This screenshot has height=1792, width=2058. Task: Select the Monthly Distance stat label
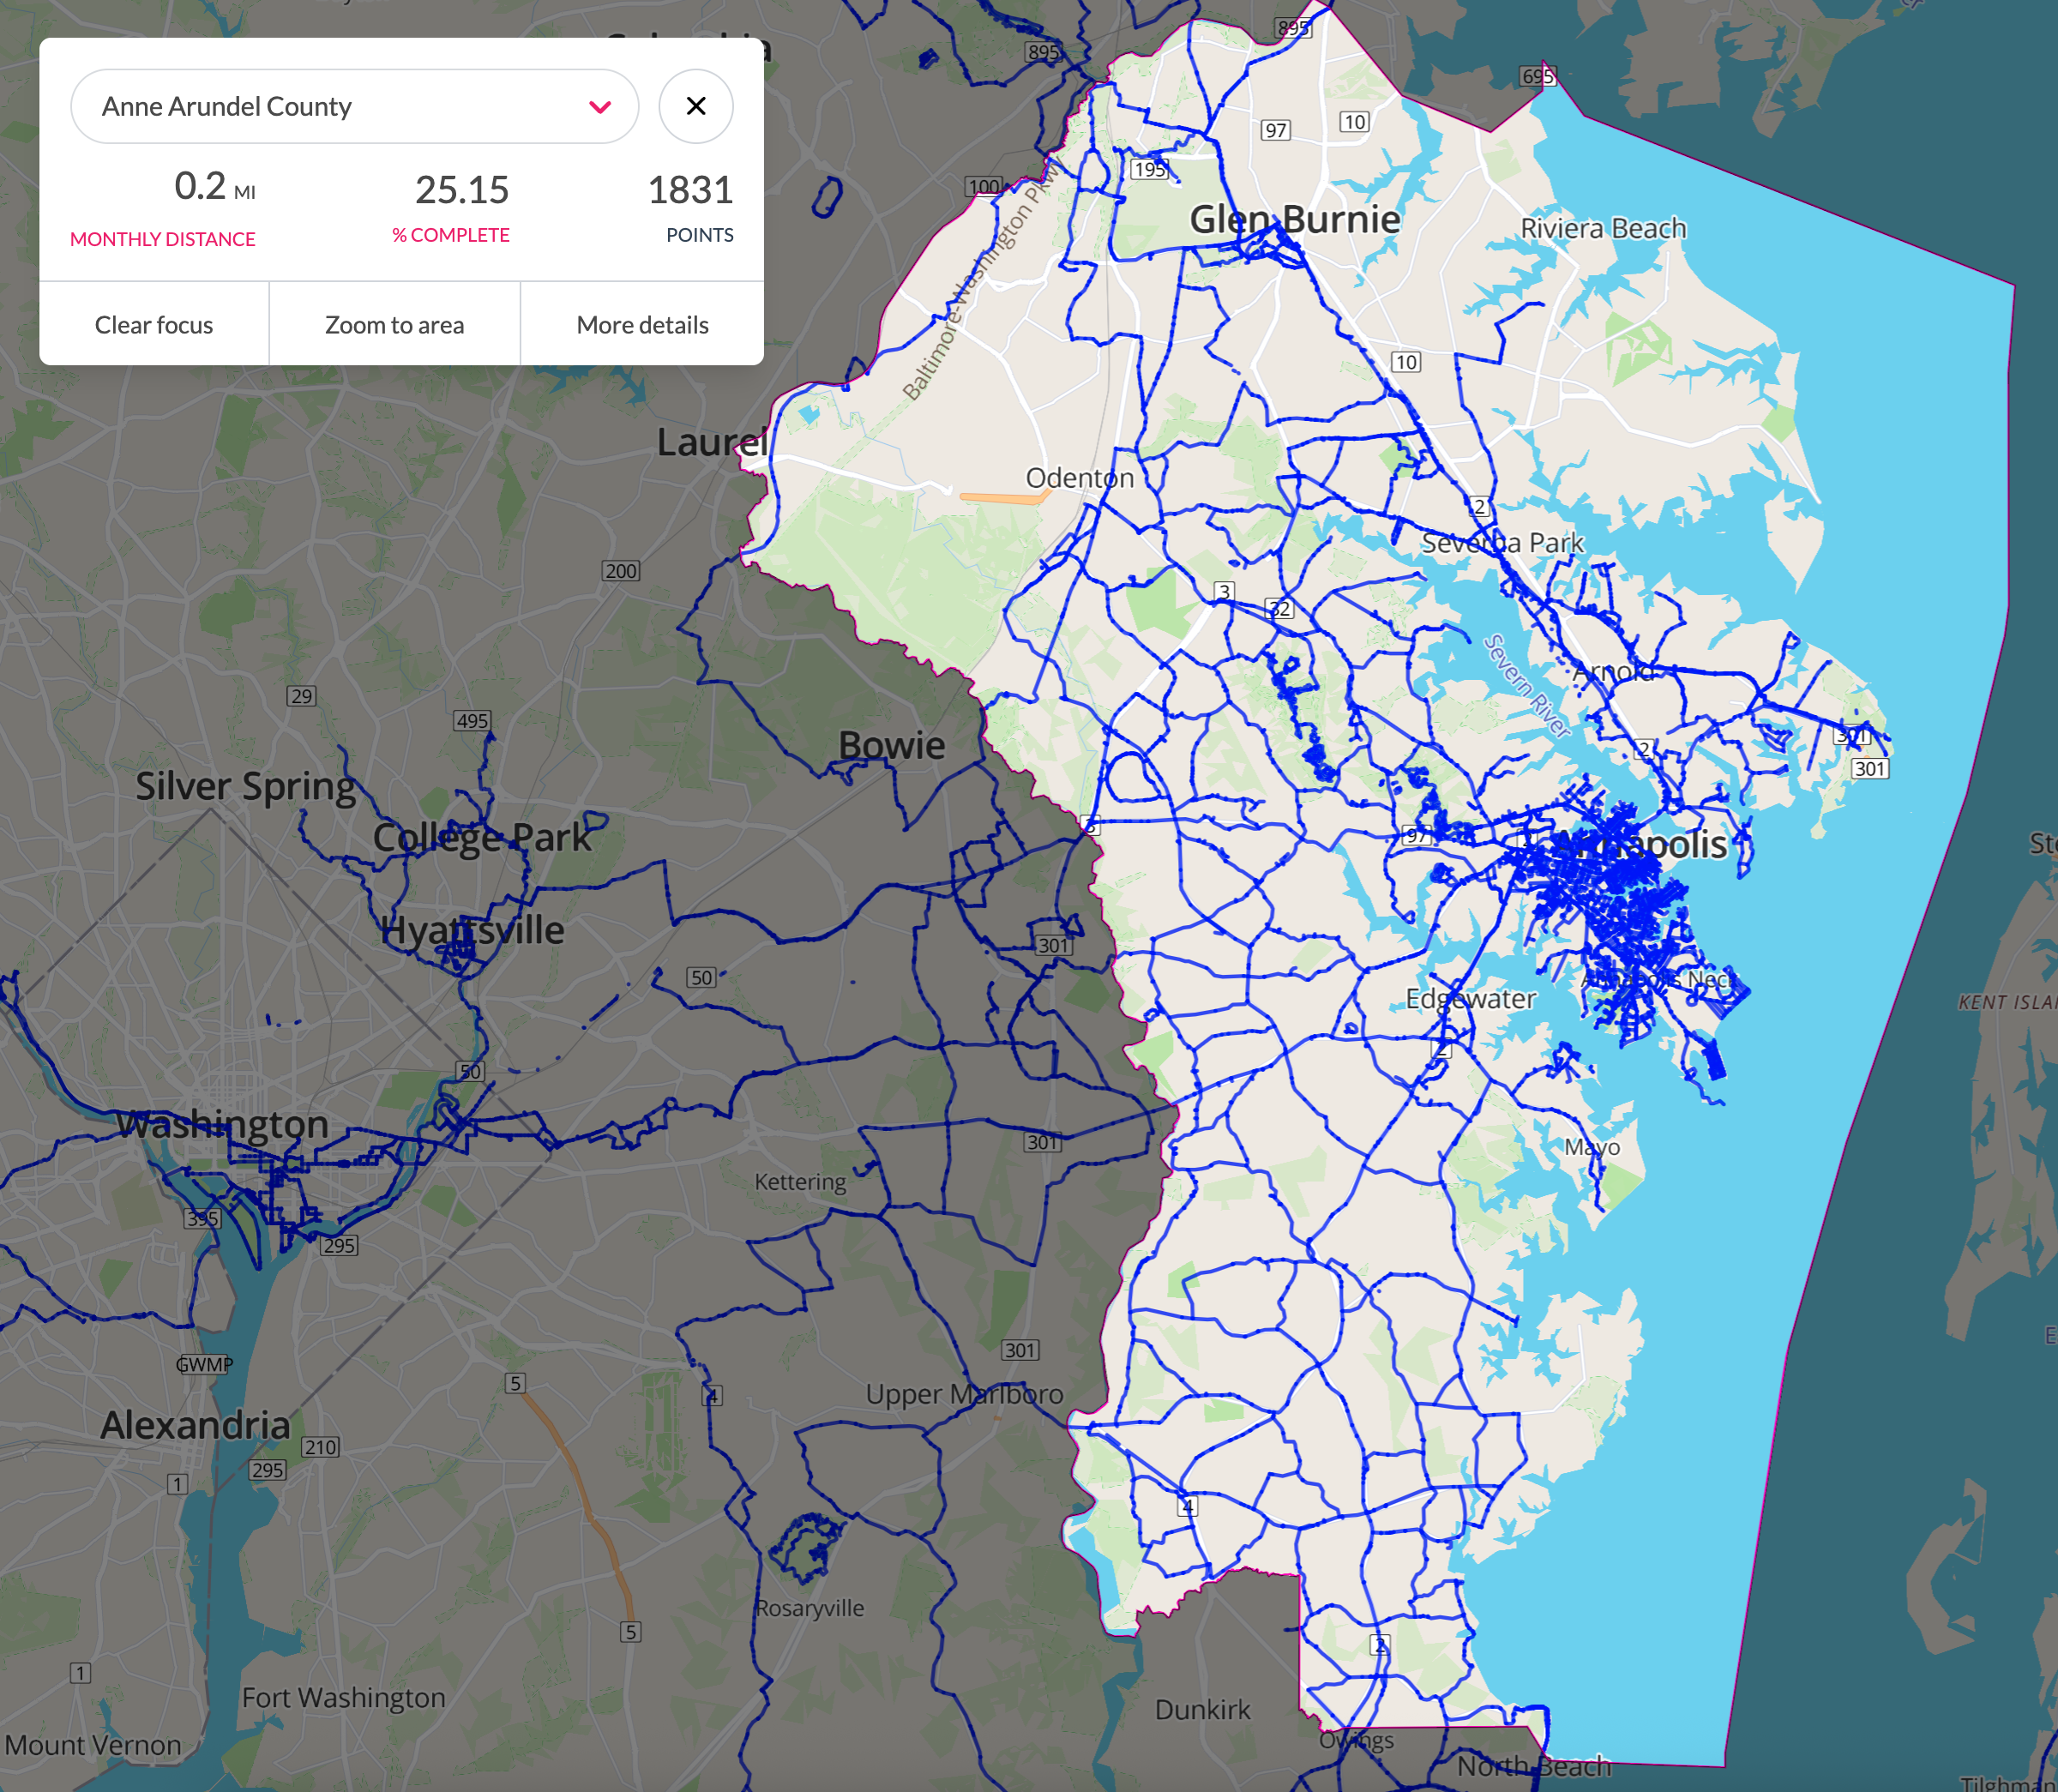162,239
